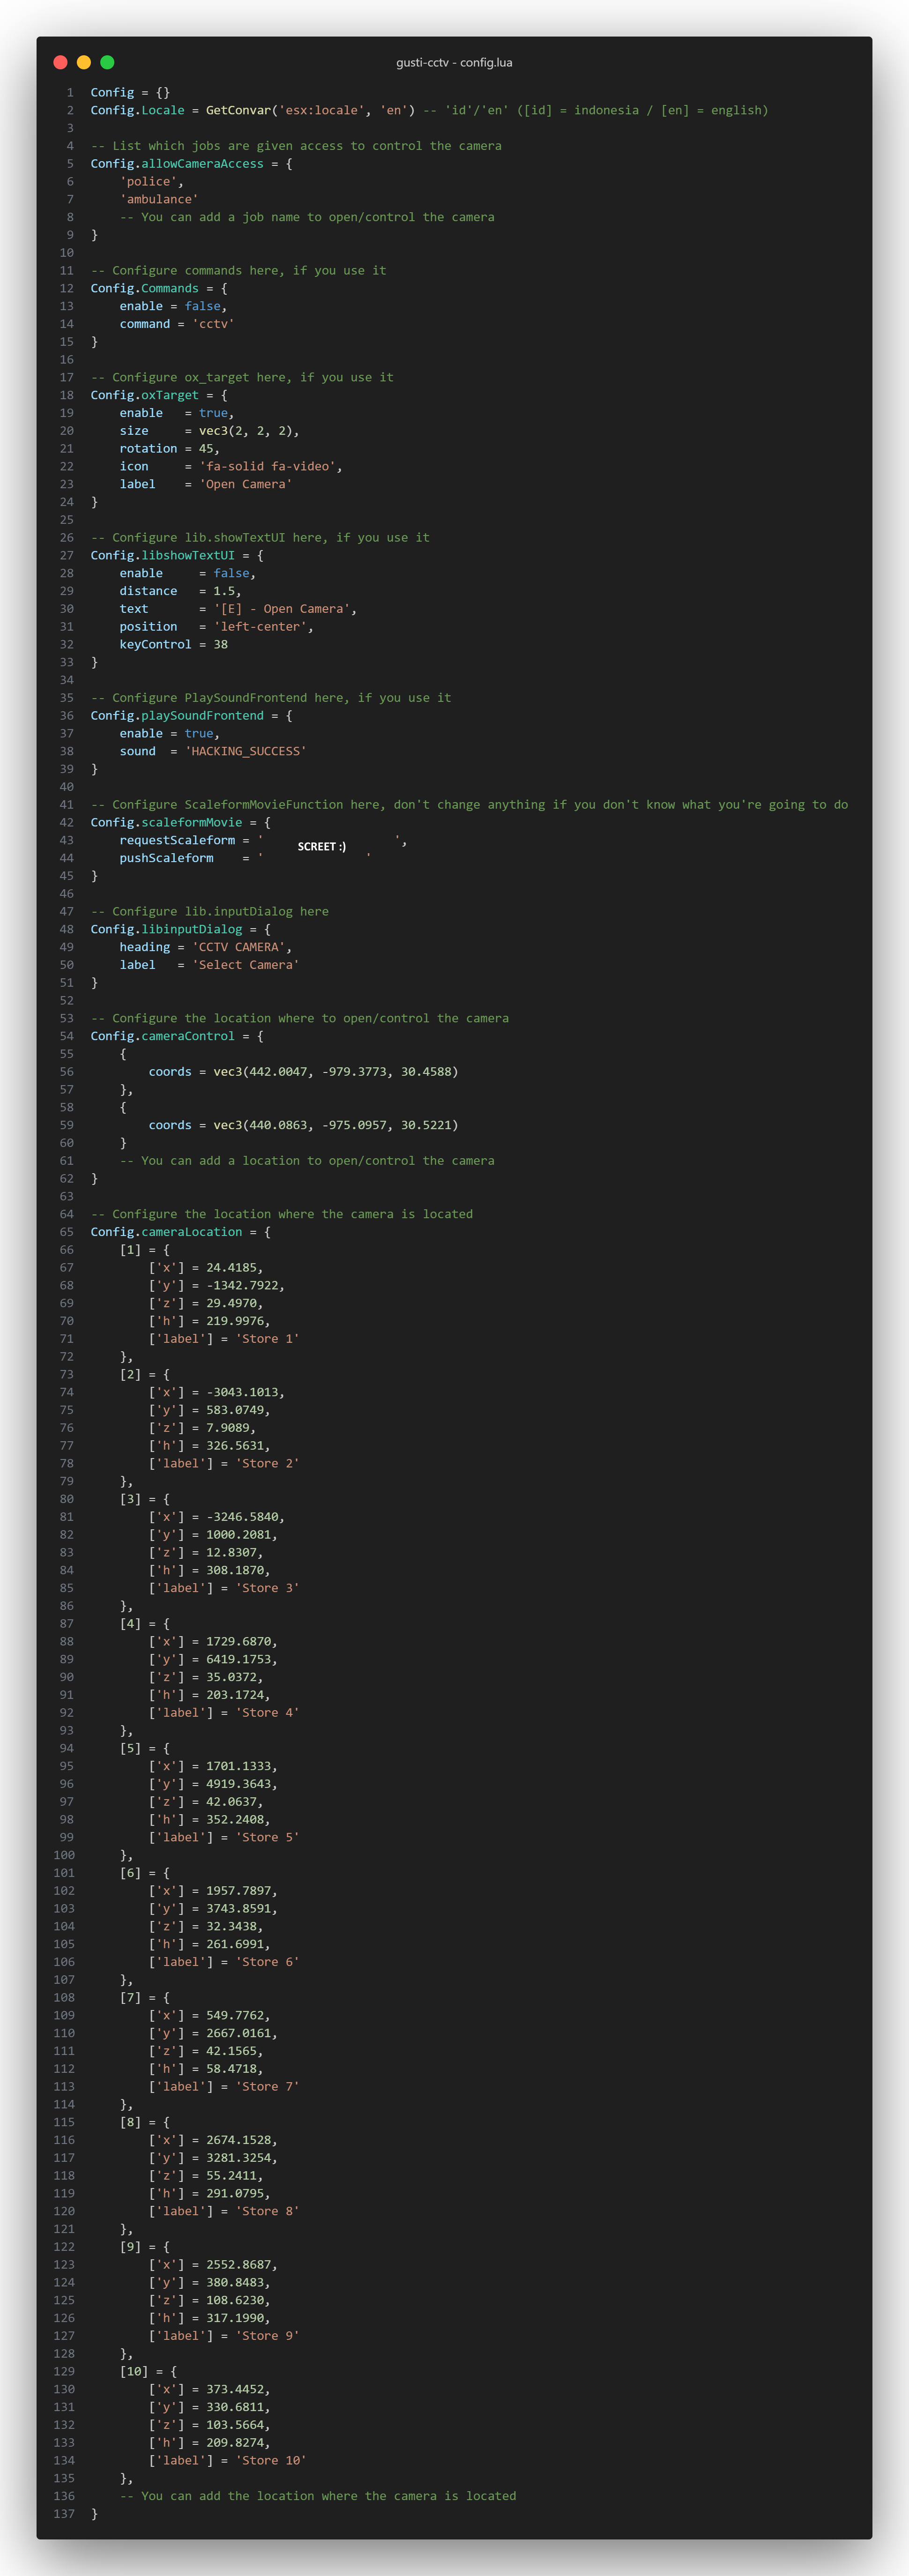The width and height of the screenshot is (909, 2576).
Task: Click the SCREET :) overlay text
Action: (322, 847)
